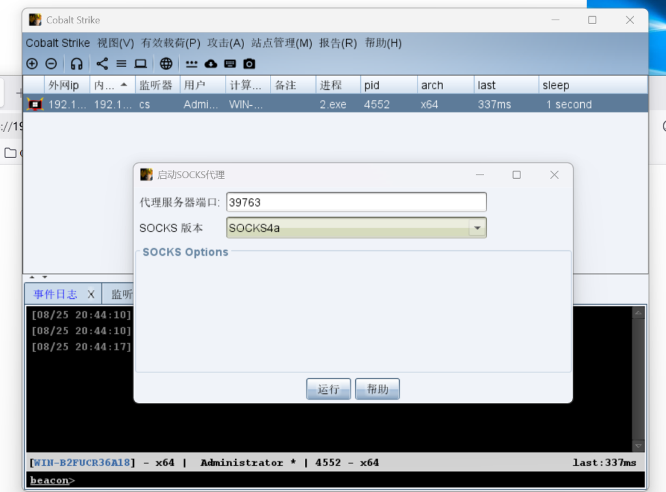Viewport: 666px width, 492px height.
Task: Close the 事件日志 tab with X
Action: [91, 294]
